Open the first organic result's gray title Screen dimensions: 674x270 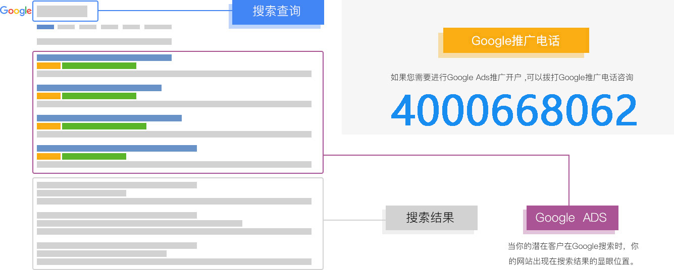click(117, 185)
